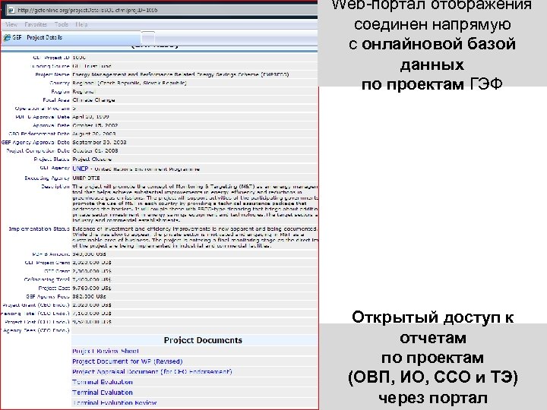Image resolution: width=547 pixels, height=410 pixels.
Task: Follow the UNEP agency link
Action: [x=81, y=169]
